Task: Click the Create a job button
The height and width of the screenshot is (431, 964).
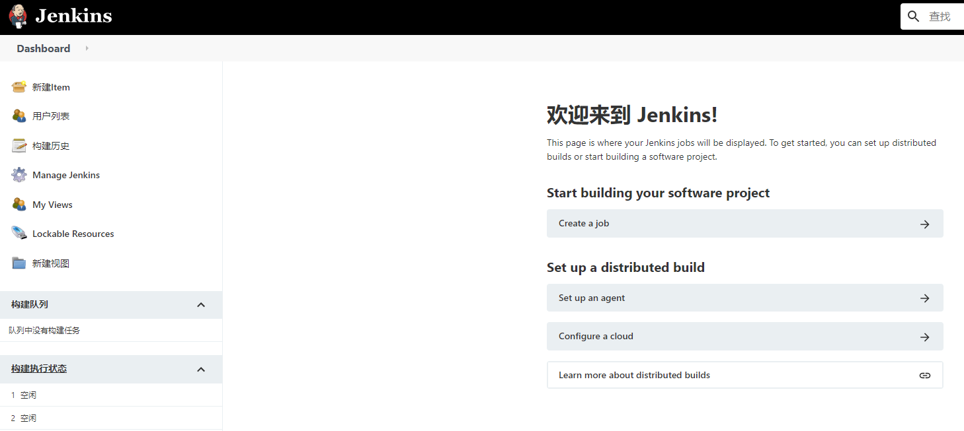Action: point(745,224)
